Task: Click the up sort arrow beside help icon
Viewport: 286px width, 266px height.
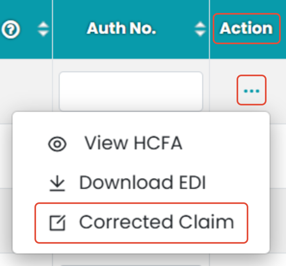Action: (43, 25)
